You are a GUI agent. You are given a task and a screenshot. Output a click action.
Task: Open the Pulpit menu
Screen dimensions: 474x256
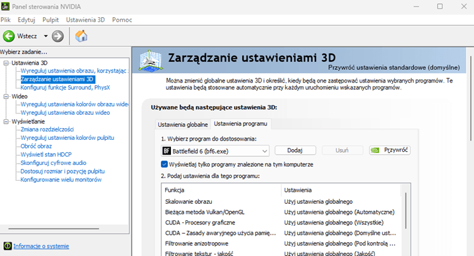[x=50, y=20]
